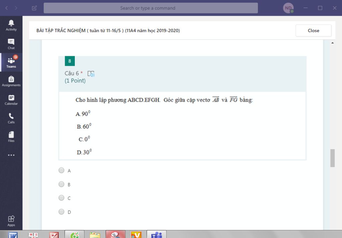Open the red letter-blocks app in taskbar
The height and width of the screenshot is (238, 342).
point(33,235)
